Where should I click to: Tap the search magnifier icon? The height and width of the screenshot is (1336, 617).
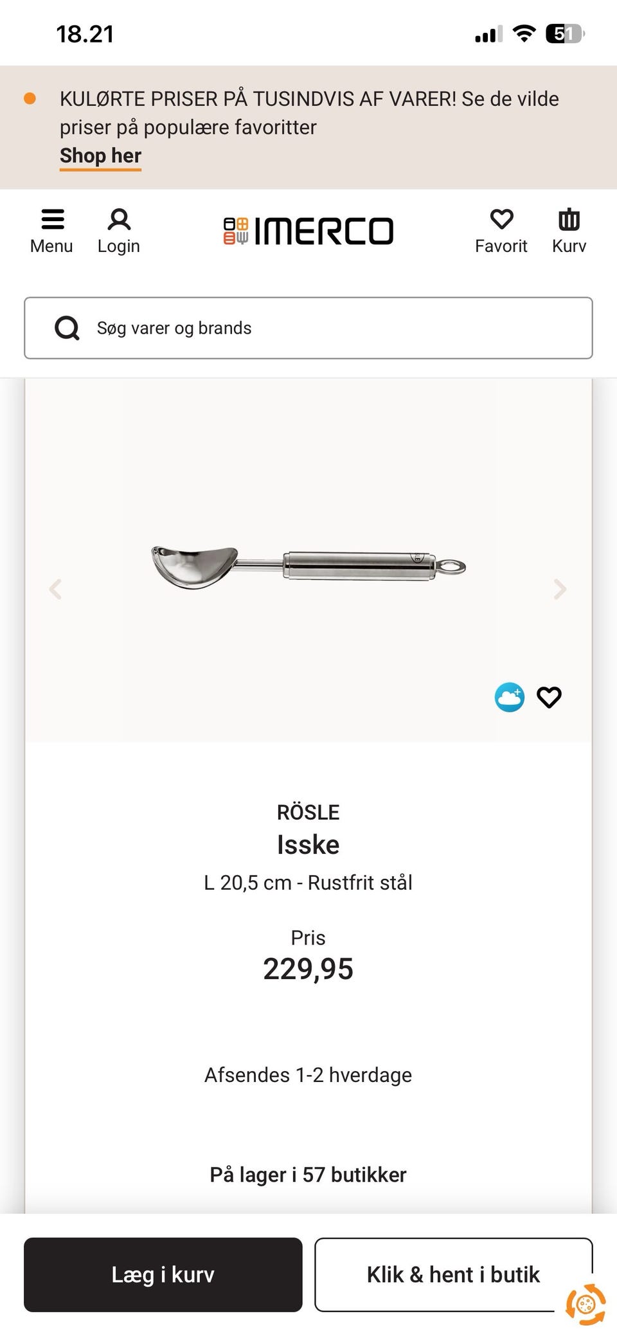67,328
